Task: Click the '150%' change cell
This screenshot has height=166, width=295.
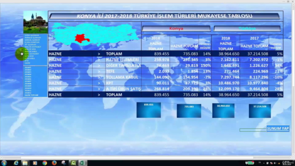Action: 206,65
